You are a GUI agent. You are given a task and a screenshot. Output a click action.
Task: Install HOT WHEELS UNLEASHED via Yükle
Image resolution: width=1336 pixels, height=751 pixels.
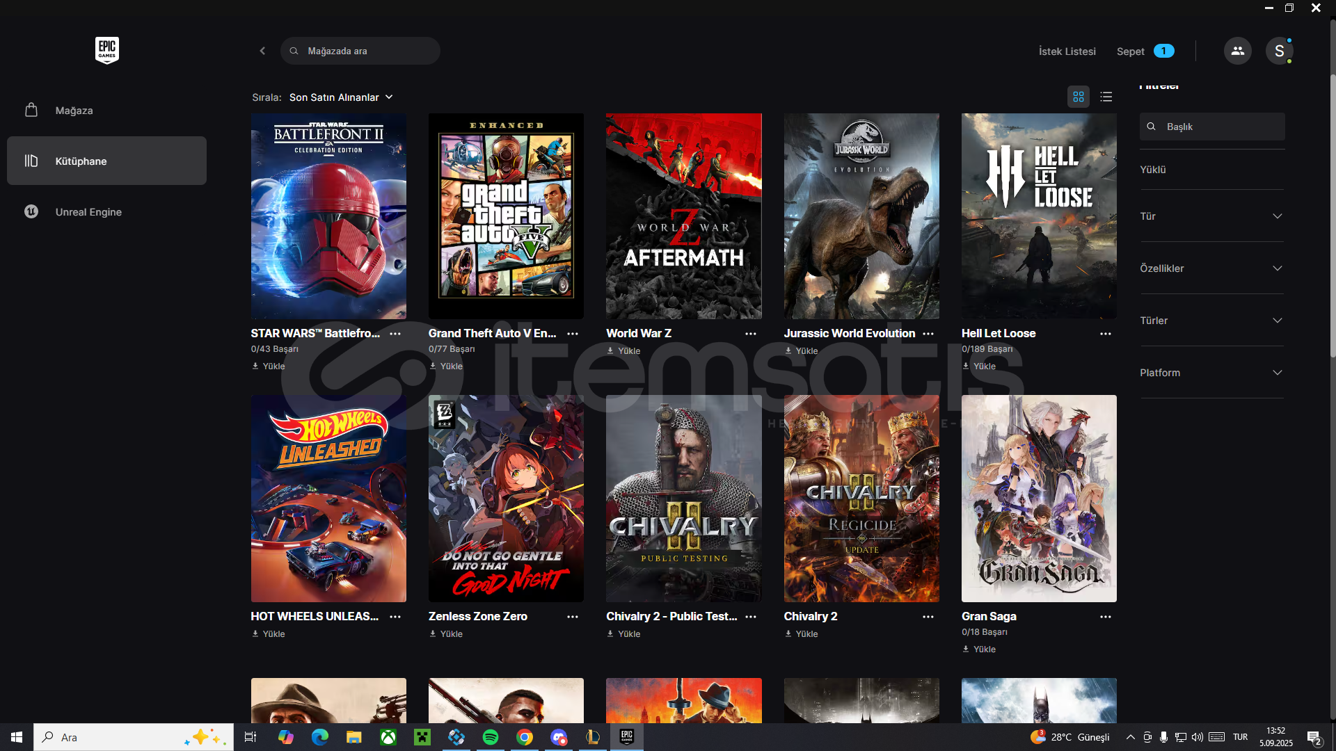(269, 634)
